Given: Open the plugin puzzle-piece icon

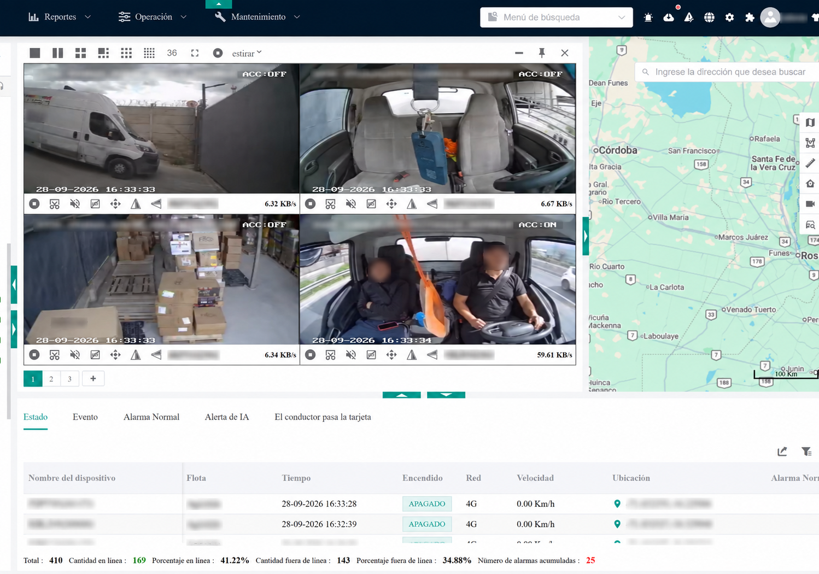Looking at the screenshot, I should point(750,17).
